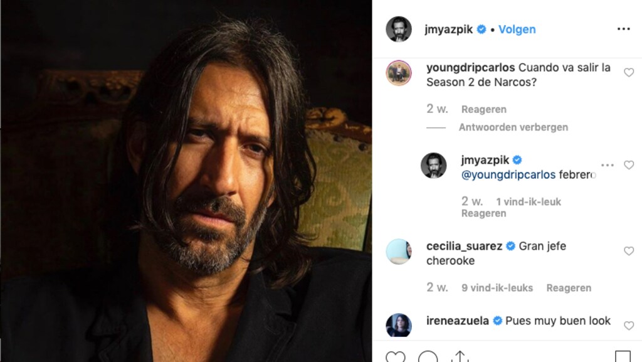Reply to cecilia_suarez's comment via 'Reageren'

point(569,288)
